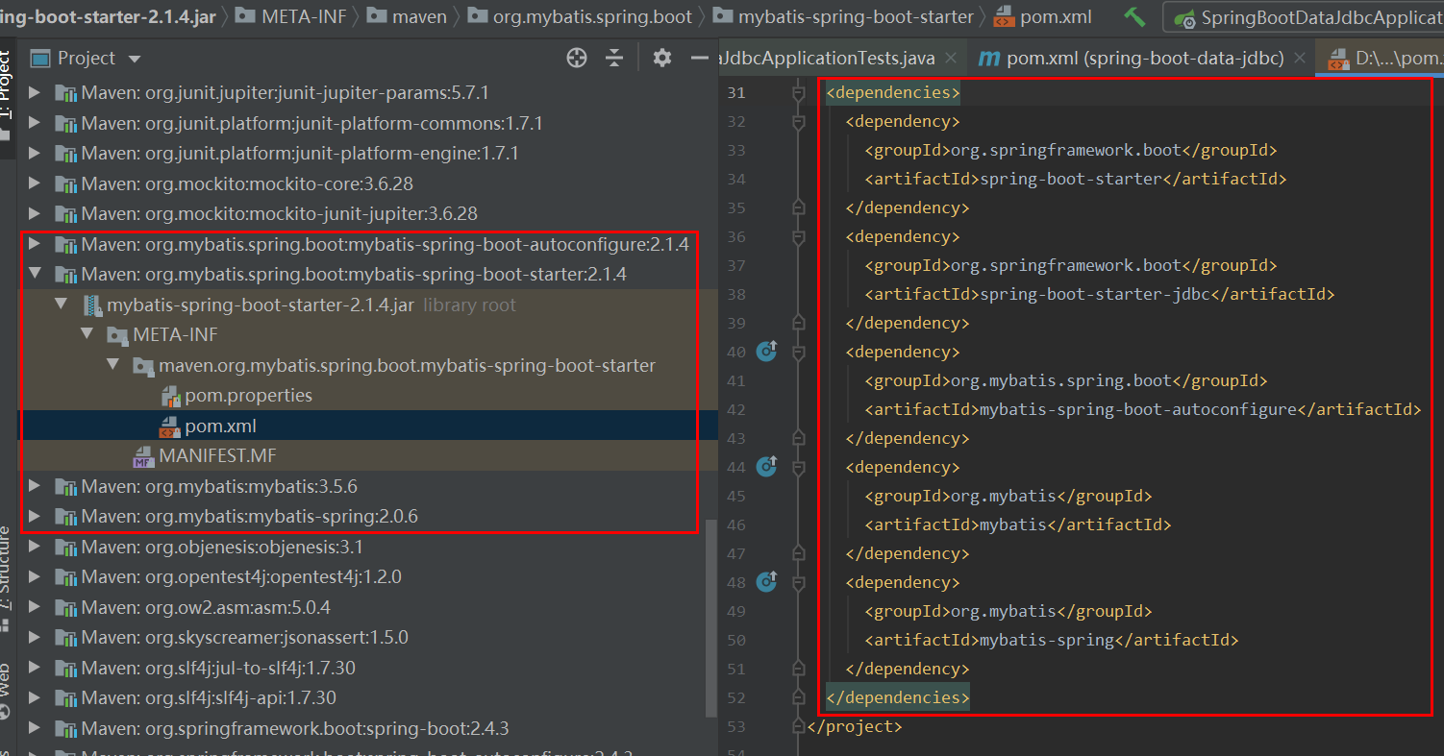
Task: Click the MANIFEST.MF file icon
Action: (x=143, y=455)
